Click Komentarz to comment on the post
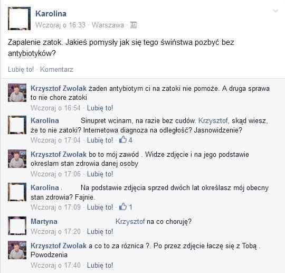285x273 pixels. 56,70
